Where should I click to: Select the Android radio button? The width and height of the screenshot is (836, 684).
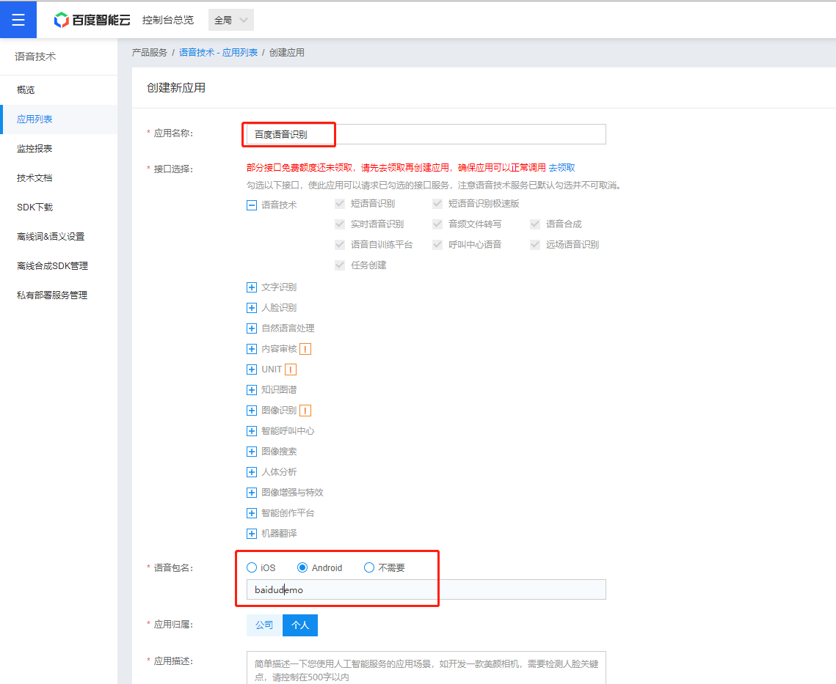click(x=302, y=568)
